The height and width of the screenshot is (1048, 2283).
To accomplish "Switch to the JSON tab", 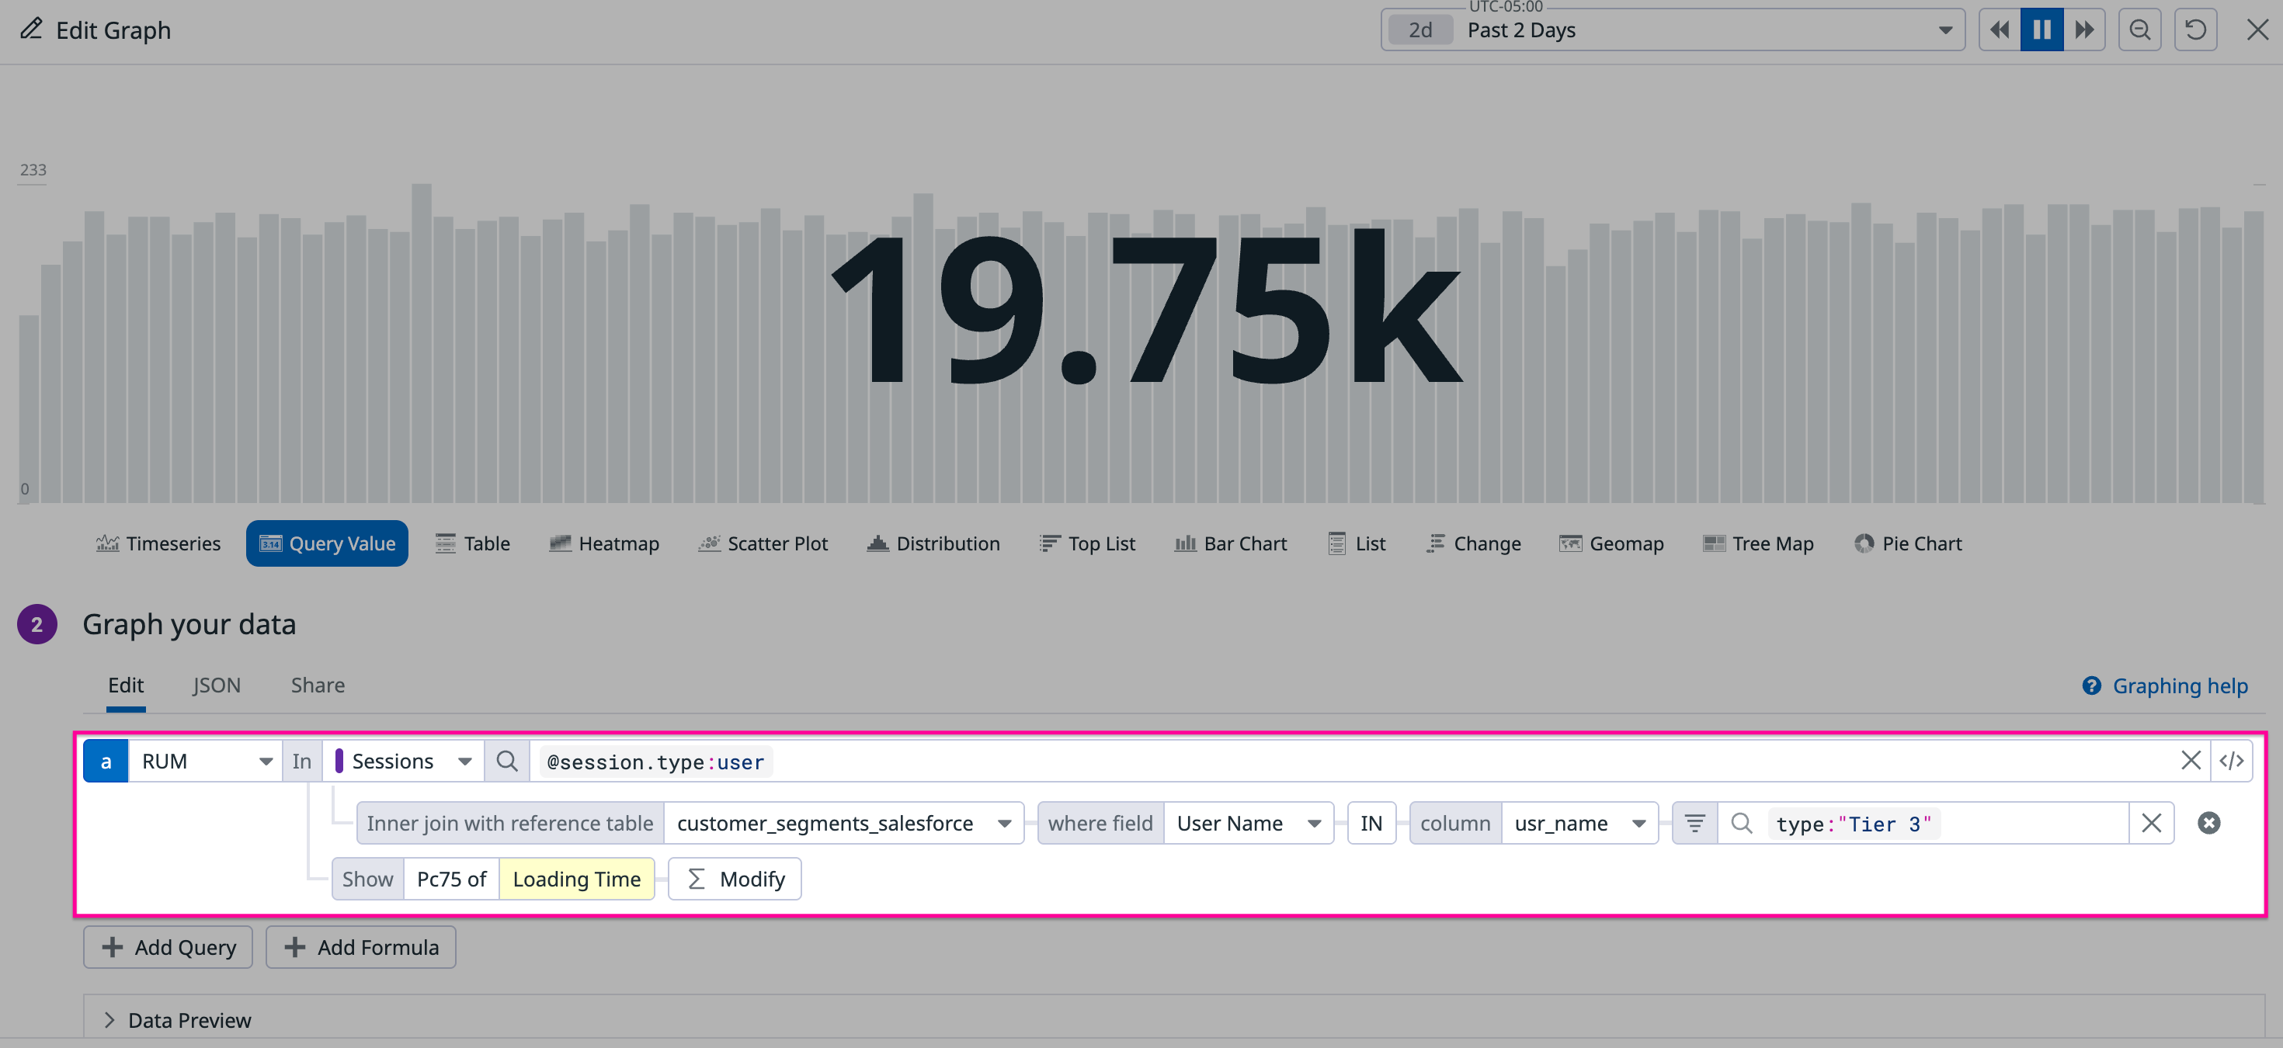I will [216, 685].
